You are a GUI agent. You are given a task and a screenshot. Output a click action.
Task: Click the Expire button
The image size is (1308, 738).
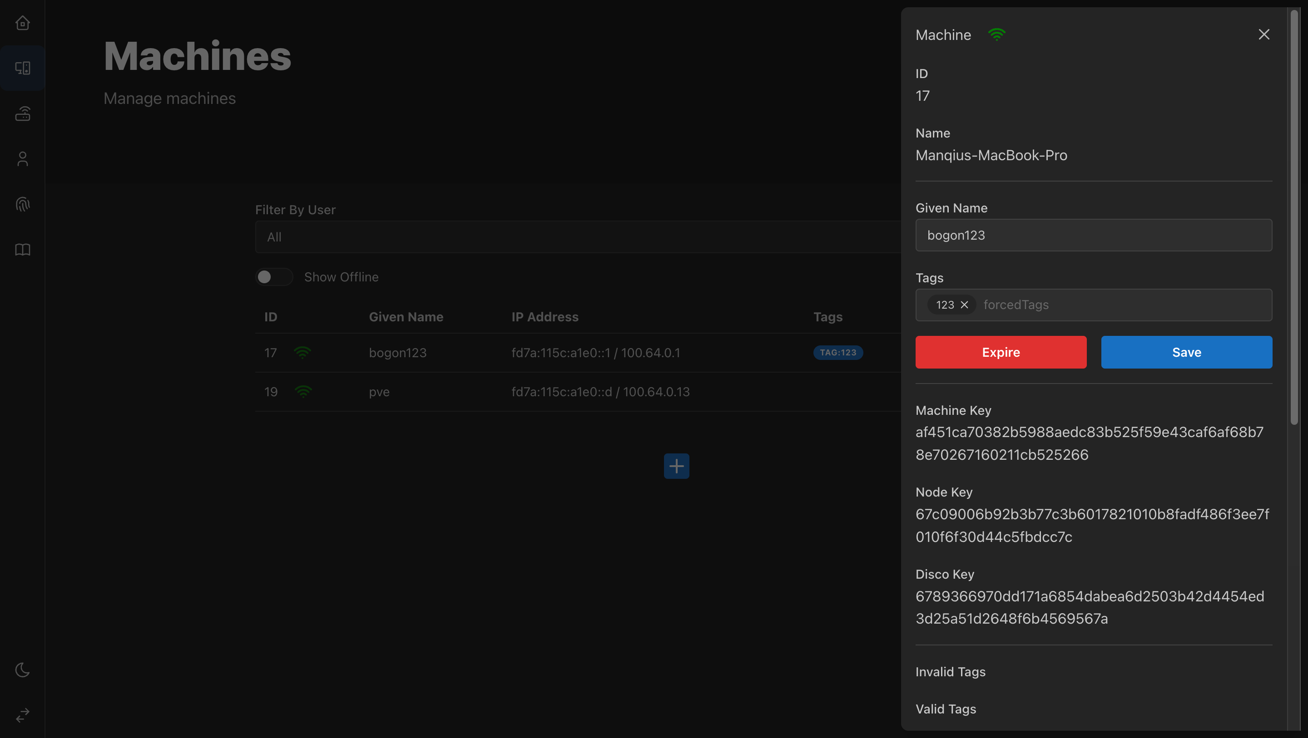point(1000,352)
